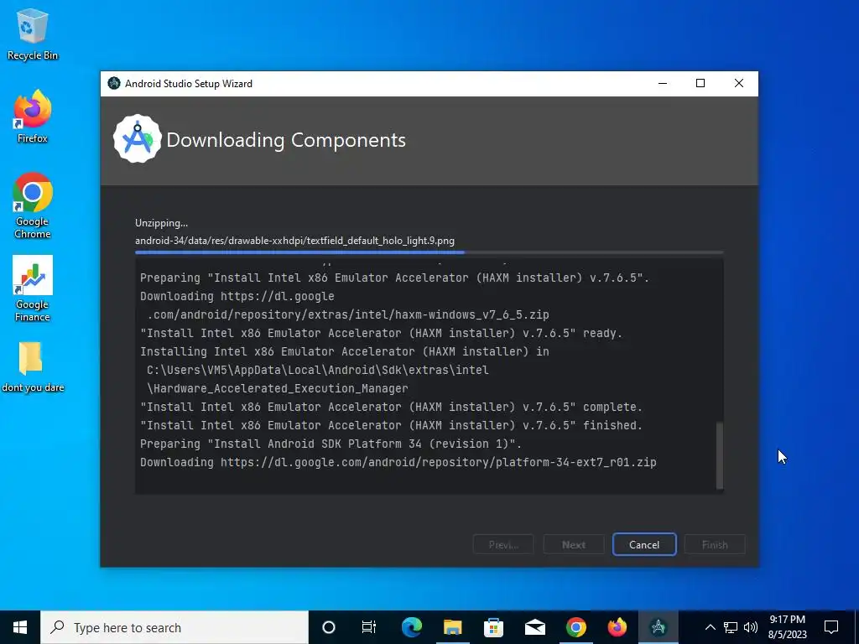Click the 'Unzipping...' status text
This screenshot has width=859, height=644.
point(162,223)
